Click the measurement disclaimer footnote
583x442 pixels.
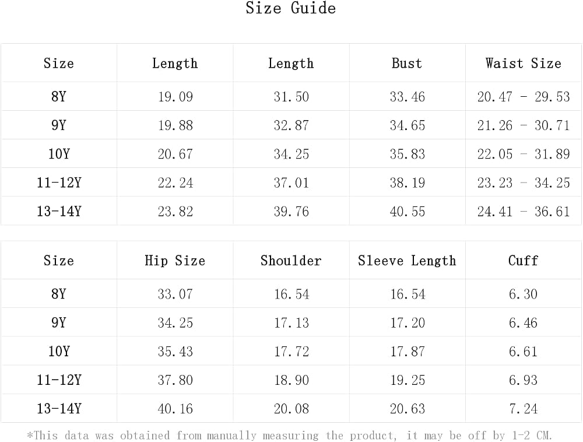click(x=290, y=436)
